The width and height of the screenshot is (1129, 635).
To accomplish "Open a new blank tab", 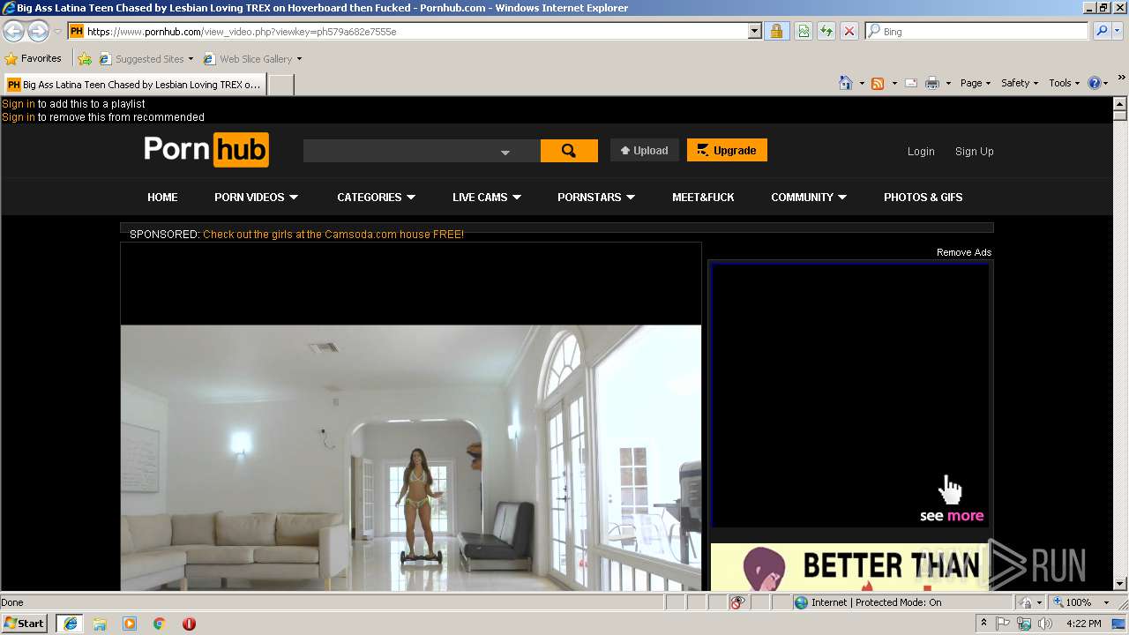I will click(x=280, y=85).
